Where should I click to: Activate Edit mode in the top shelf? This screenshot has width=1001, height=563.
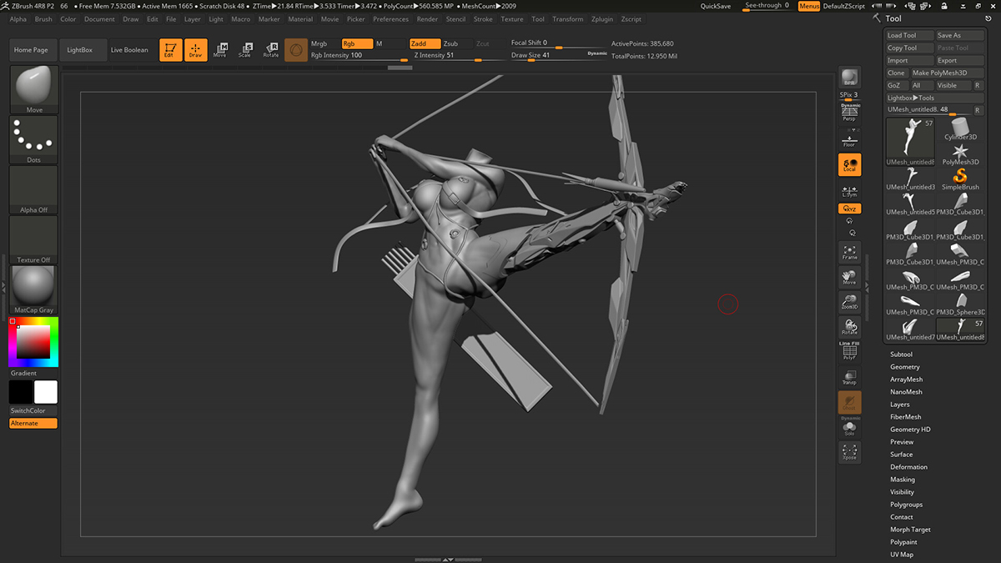click(170, 50)
